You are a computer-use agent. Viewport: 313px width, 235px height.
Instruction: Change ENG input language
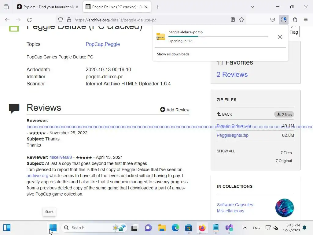pyautogui.click(x=256, y=228)
